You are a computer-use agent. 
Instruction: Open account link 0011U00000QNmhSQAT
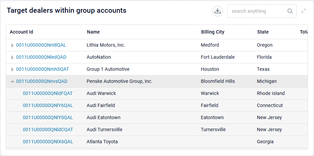tap(42, 69)
